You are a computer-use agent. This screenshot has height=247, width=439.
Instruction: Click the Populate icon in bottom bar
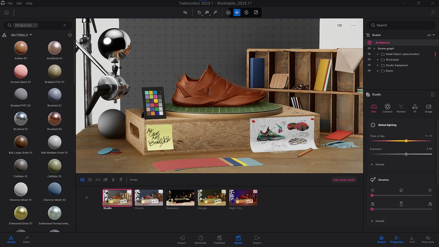click(219, 239)
